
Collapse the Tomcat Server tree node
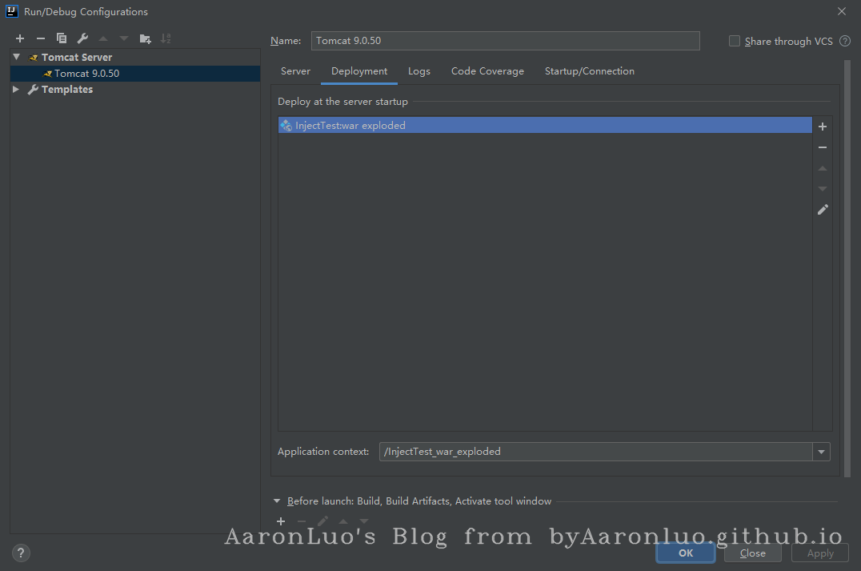pos(16,57)
